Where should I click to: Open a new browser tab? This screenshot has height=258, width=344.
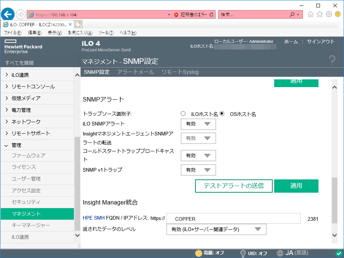pos(78,24)
